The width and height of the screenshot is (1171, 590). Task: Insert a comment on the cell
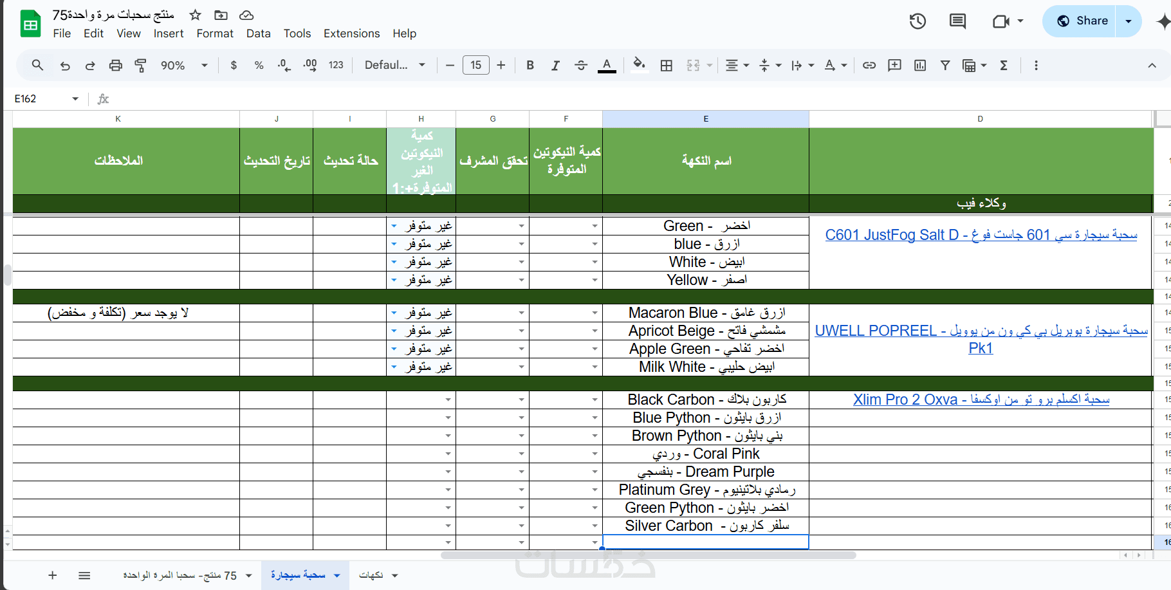coord(894,65)
